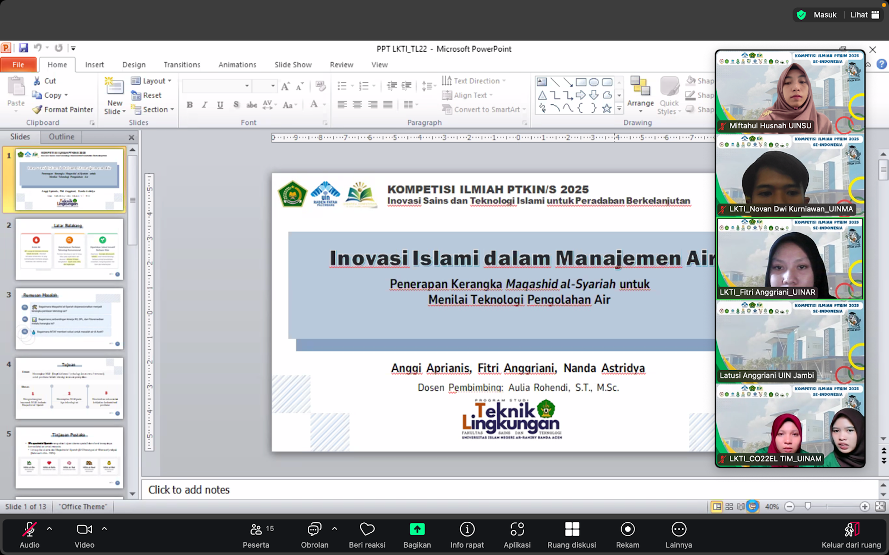Click Keluar dari ruang button

(x=851, y=530)
